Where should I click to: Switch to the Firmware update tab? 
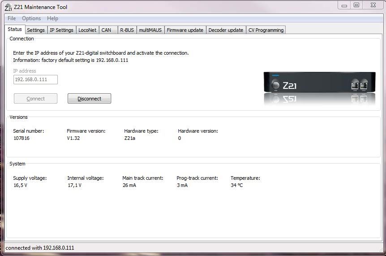pyautogui.click(x=185, y=30)
